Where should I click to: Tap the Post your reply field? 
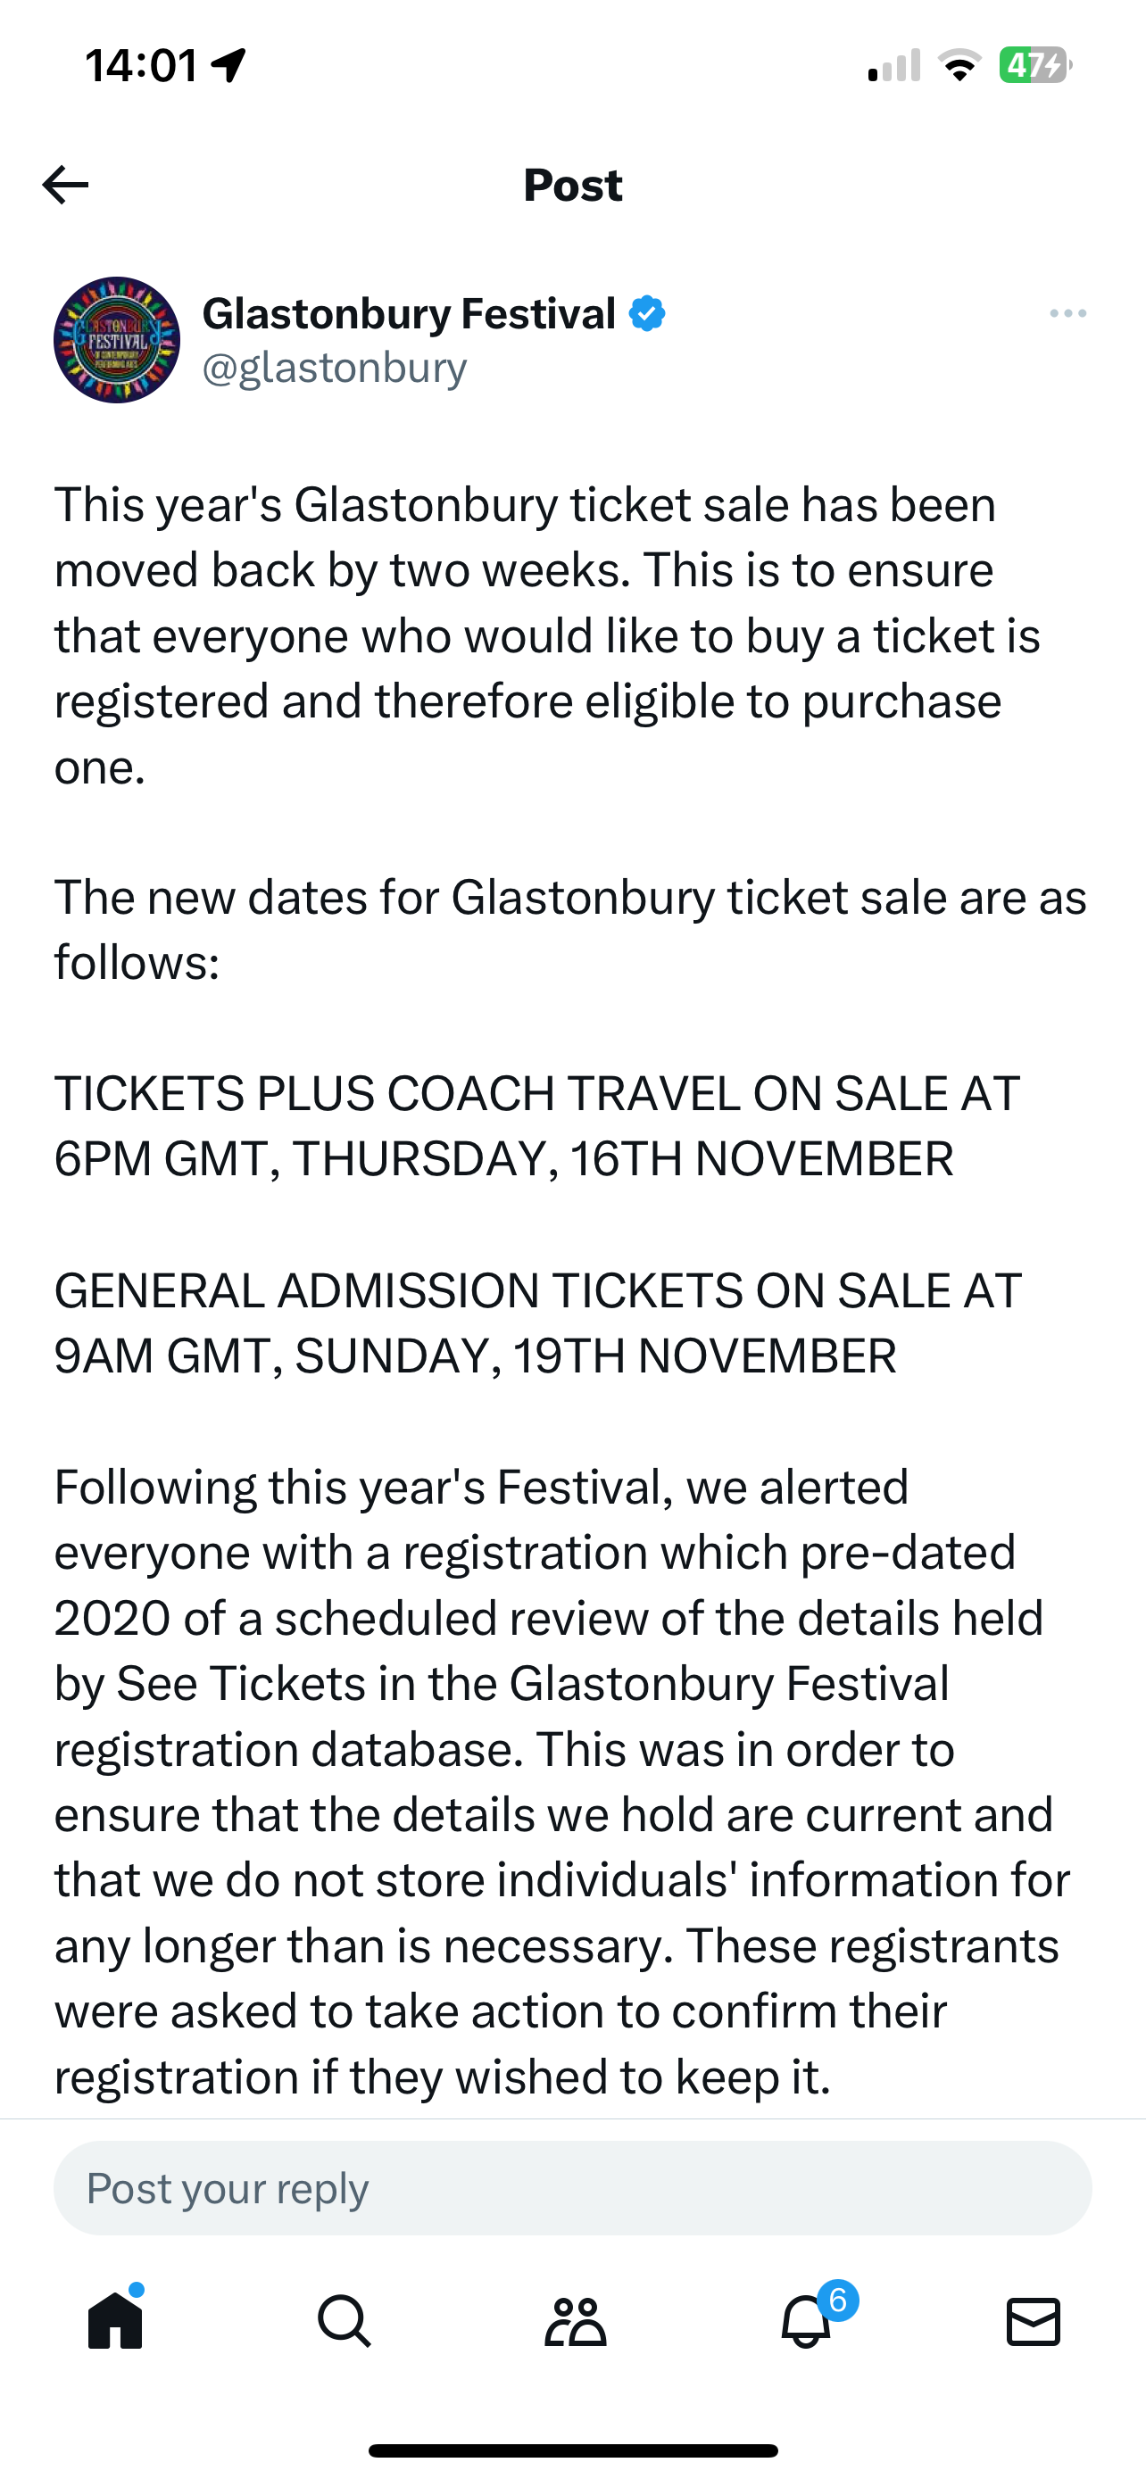coord(572,2188)
